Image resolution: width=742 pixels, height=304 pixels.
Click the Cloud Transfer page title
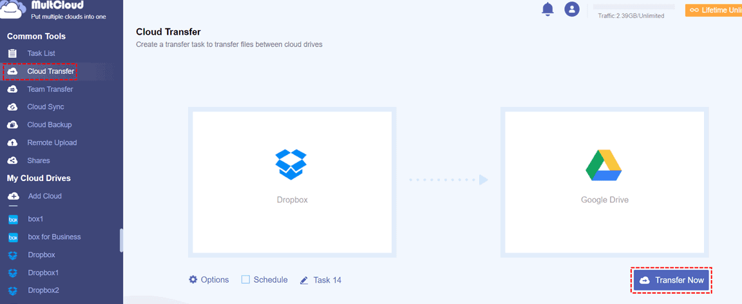(169, 32)
